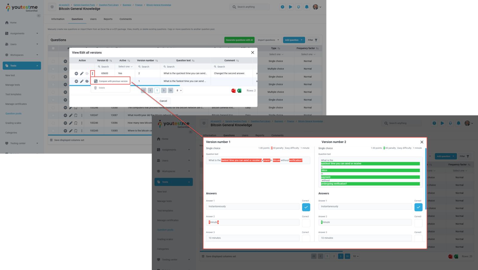Image resolution: width=478 pixels, height=270 pixels.
Task: Sort versions by the Comment column arrows
Action: (x=238, y=60)
